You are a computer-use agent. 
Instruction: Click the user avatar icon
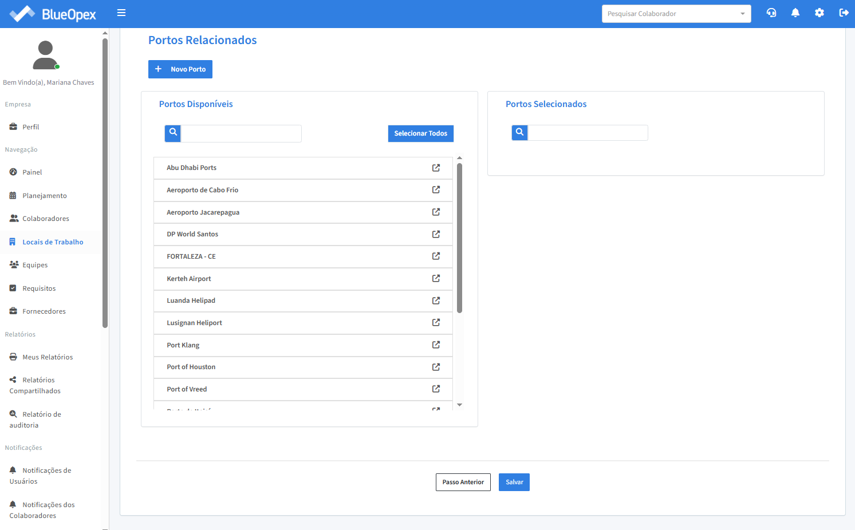[46, 55]
